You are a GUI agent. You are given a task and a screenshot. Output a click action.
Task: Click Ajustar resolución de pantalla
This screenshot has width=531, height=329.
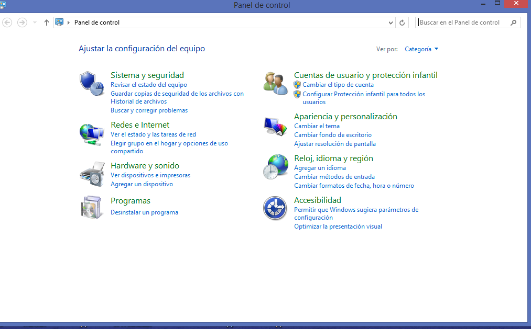click(x=335, y=144)
